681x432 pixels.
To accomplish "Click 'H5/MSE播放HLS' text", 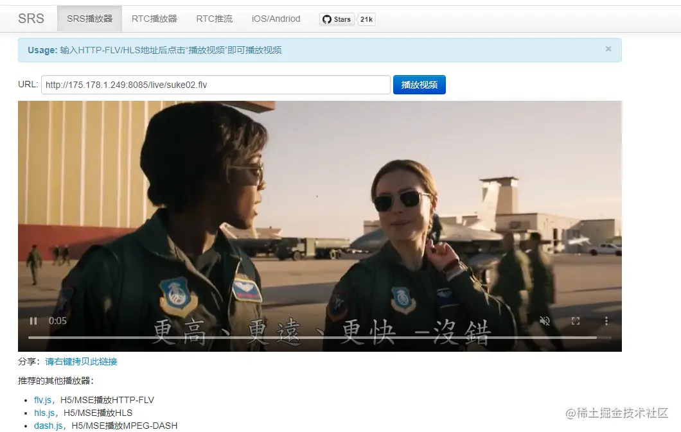I will pos(98,413).
